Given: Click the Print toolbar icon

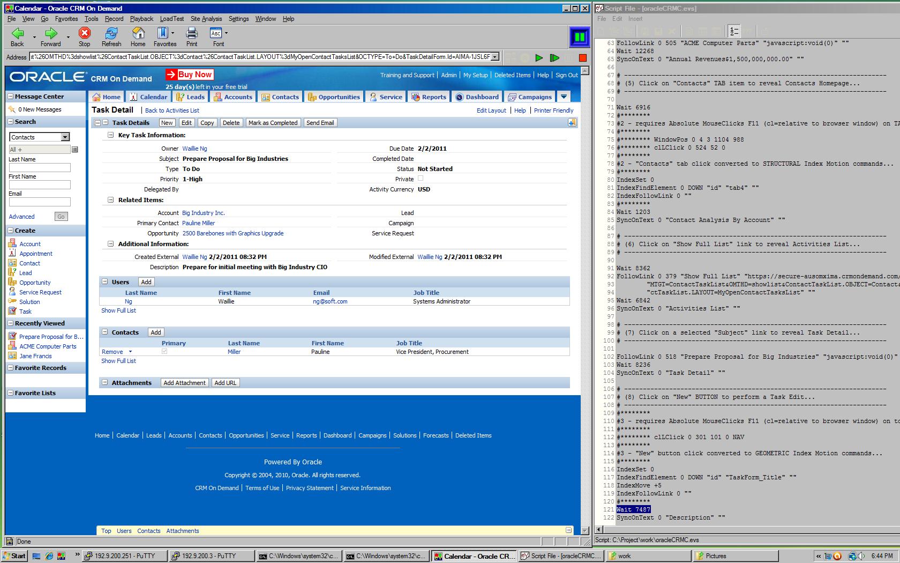Looking at the screenshot, I should pyautogui.click(x=192, y=33).
